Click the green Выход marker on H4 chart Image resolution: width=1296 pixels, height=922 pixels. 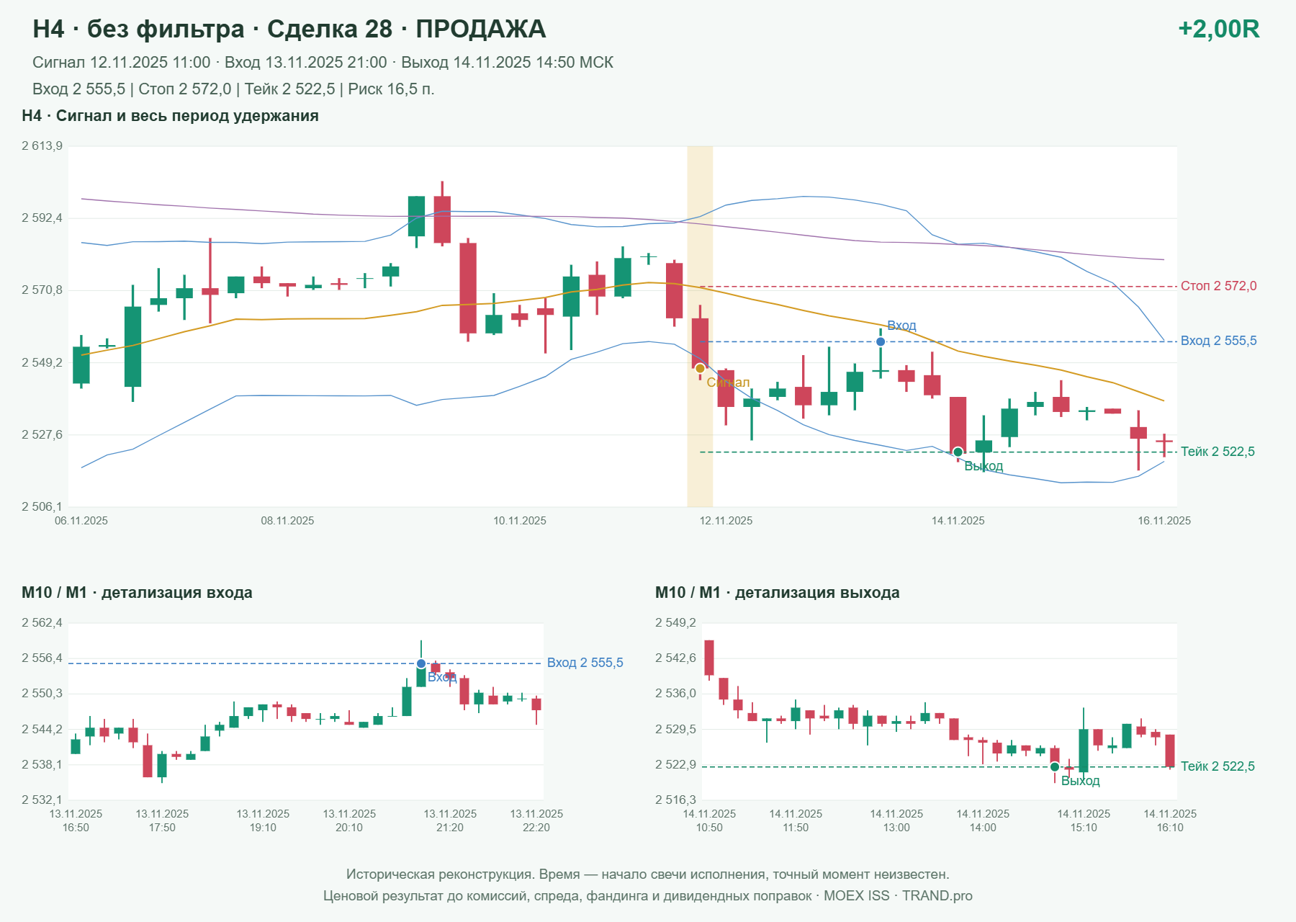point(958,452)
